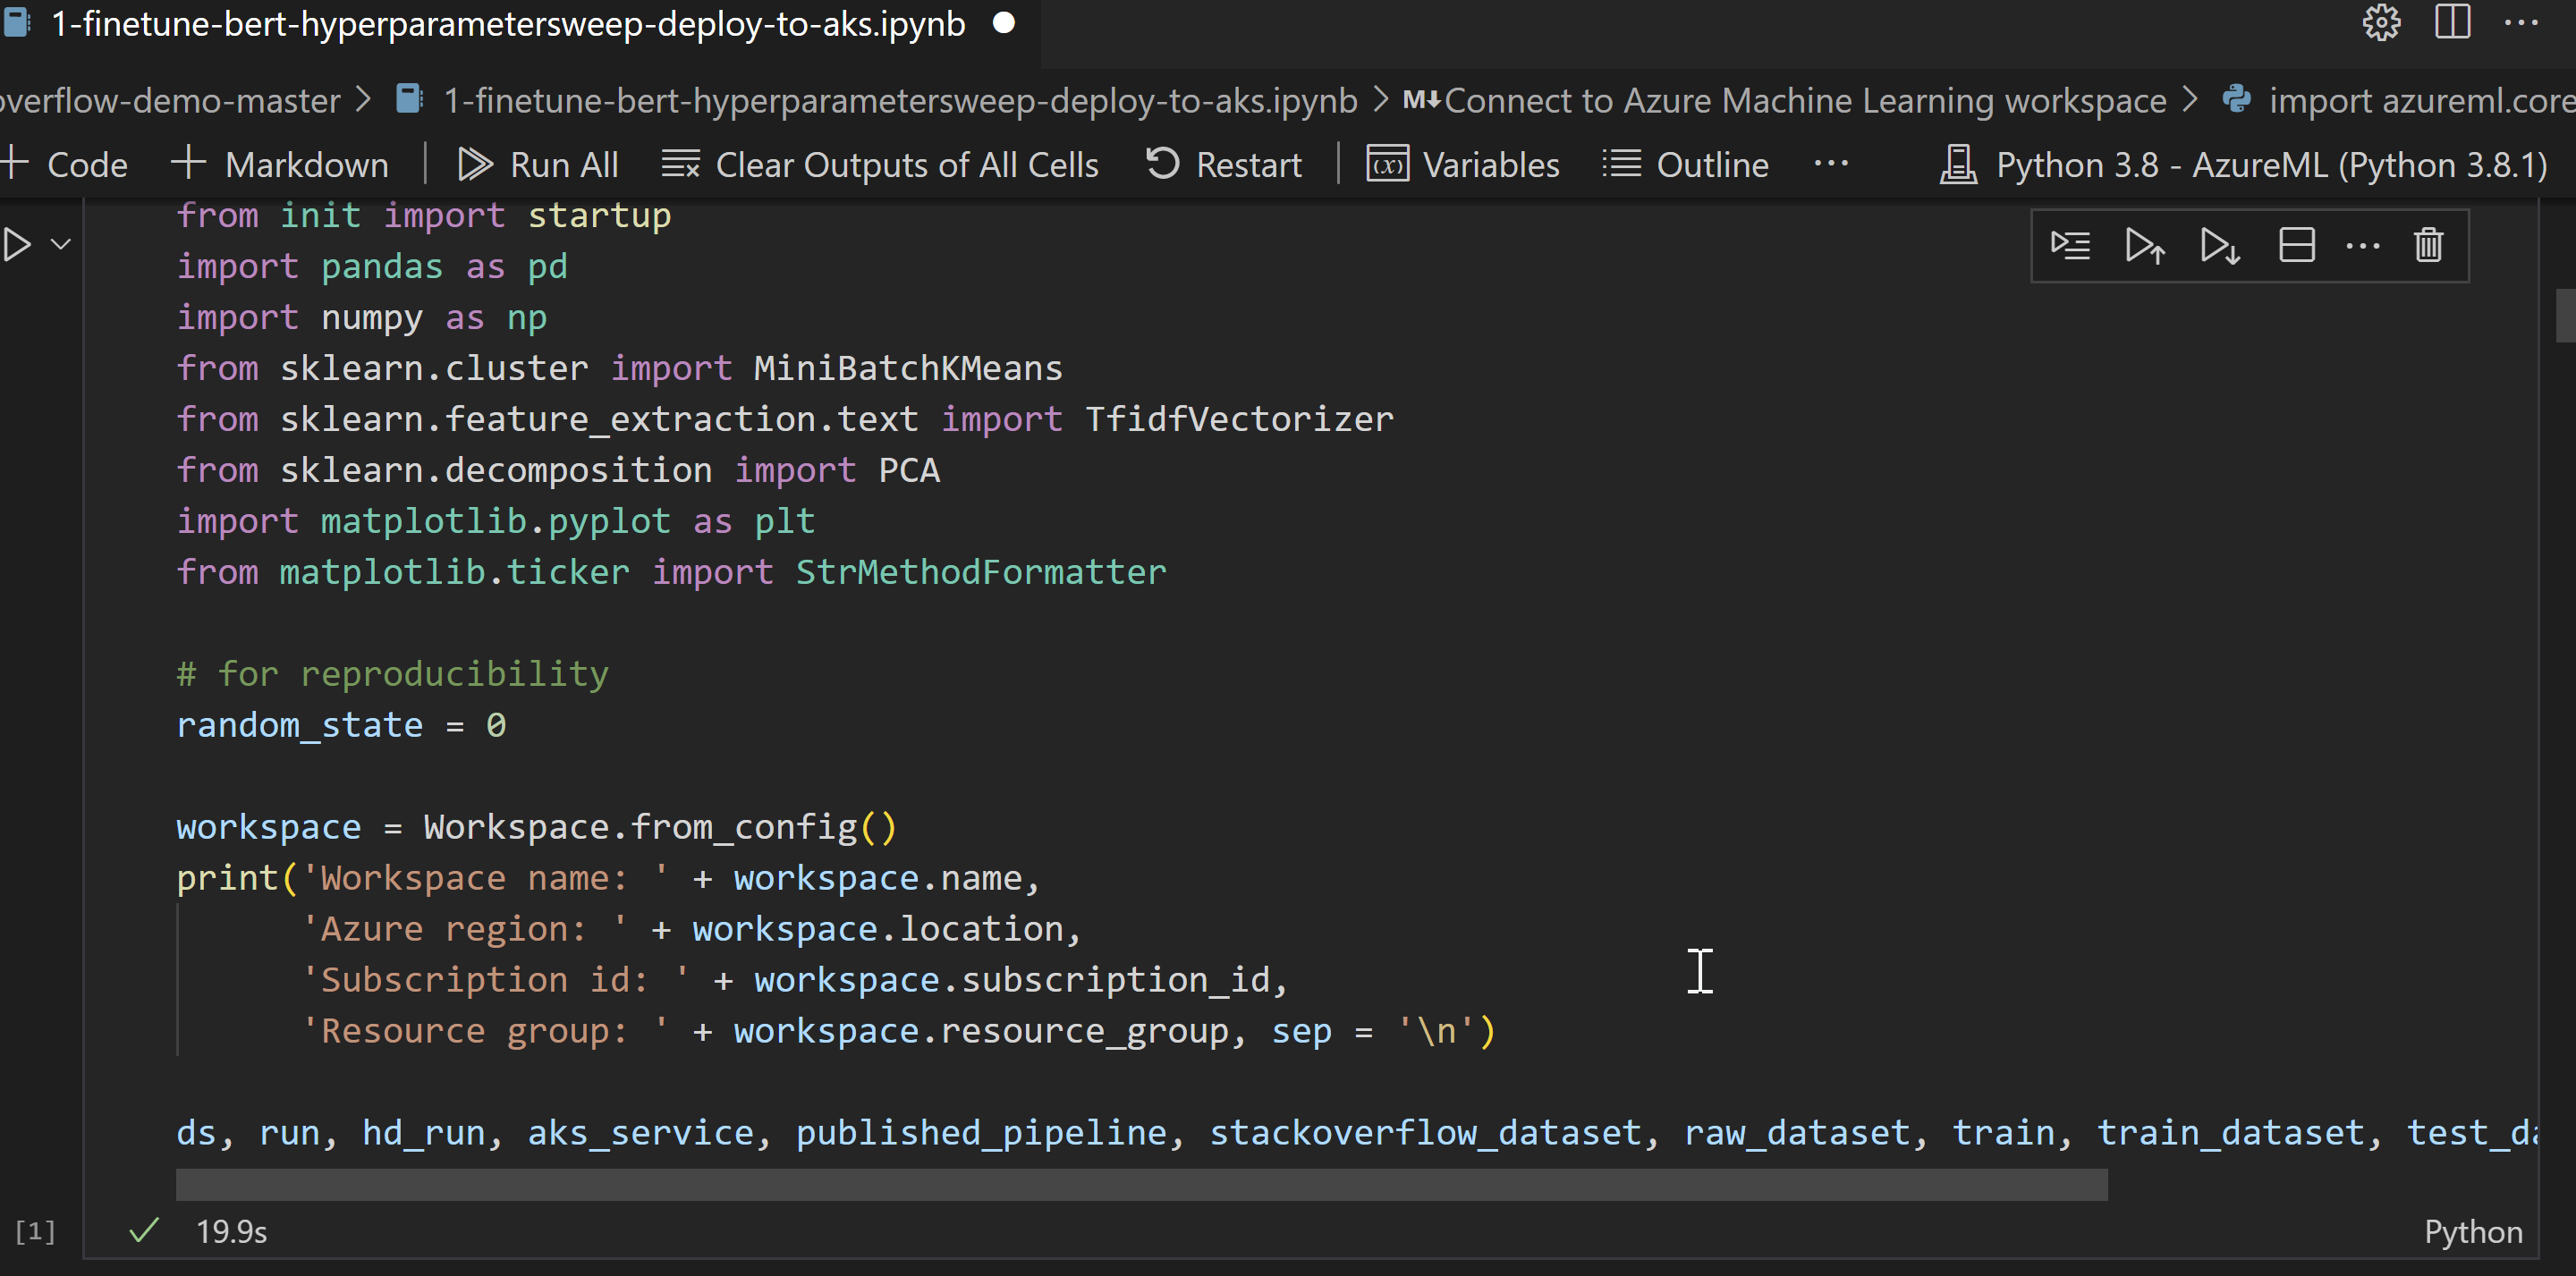Open cell More Actions ellipsis
The height and width of the screenshot is (1276, 2576).
pyautogui.click(x=2363, y=246)
